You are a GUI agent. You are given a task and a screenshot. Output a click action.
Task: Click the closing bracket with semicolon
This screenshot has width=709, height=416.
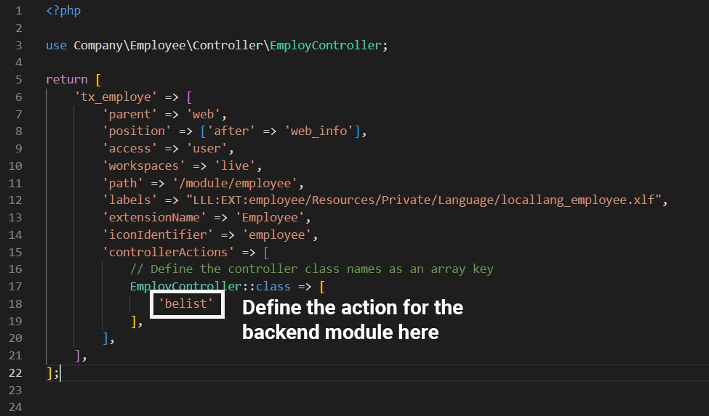point(52,372)
